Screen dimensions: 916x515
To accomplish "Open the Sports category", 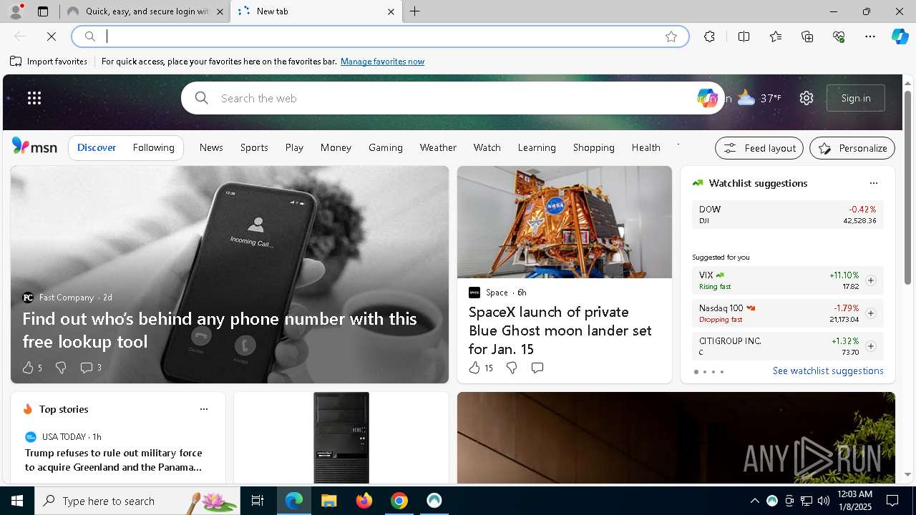I will 254,147.
